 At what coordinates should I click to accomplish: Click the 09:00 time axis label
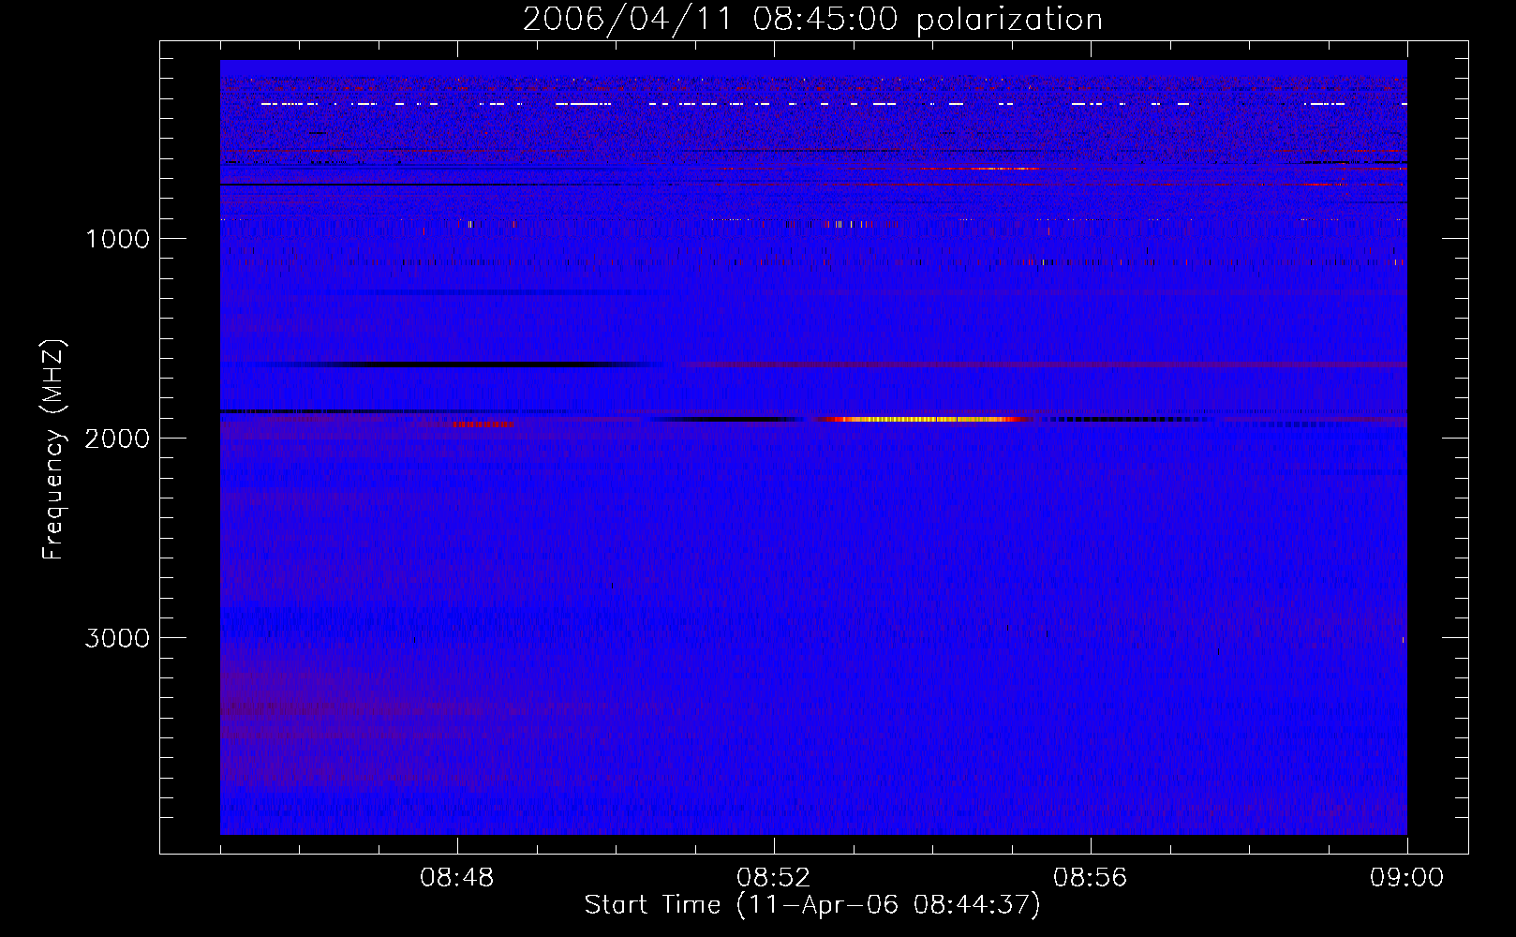[1406, 878]
